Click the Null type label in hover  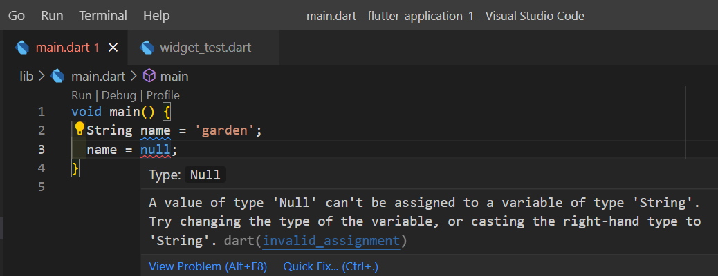point(205,175)
